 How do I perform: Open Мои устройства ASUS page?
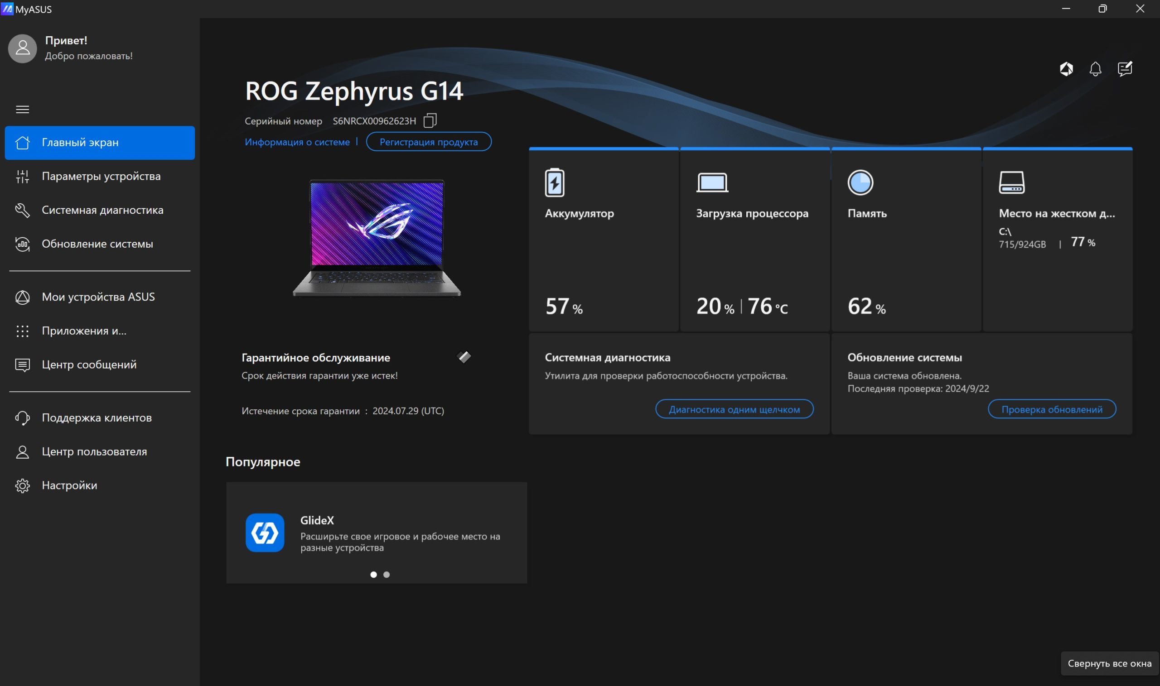click(100, 297)
